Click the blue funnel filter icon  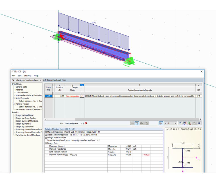180,123
